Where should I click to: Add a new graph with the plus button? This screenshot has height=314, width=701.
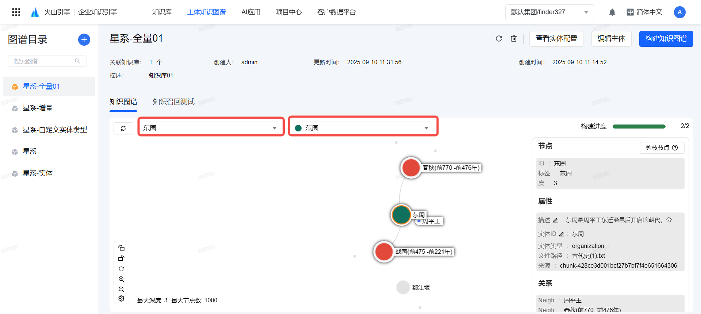click(84, 39)
